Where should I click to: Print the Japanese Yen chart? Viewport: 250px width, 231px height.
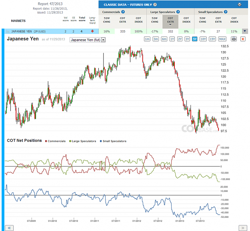(234, 39)
